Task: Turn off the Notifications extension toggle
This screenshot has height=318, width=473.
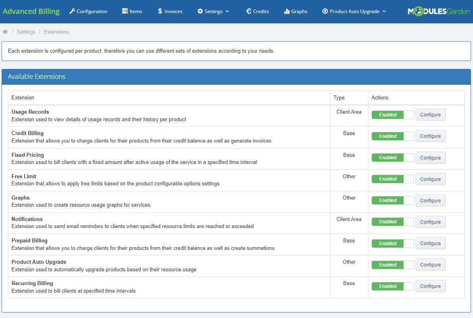Action: tap(392, 222)
